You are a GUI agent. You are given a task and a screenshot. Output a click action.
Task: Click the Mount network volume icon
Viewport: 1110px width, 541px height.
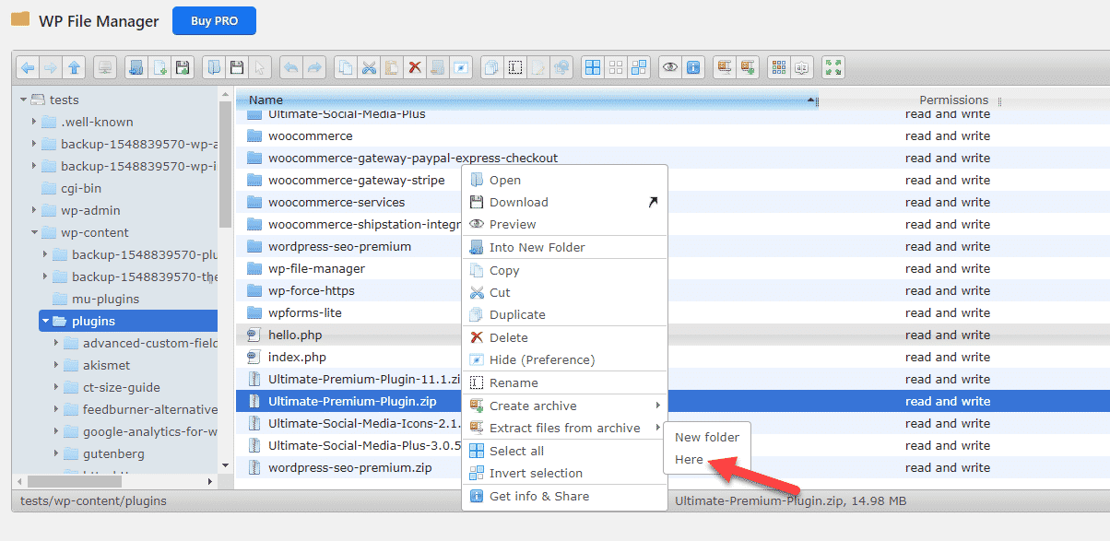pos(104,67)
